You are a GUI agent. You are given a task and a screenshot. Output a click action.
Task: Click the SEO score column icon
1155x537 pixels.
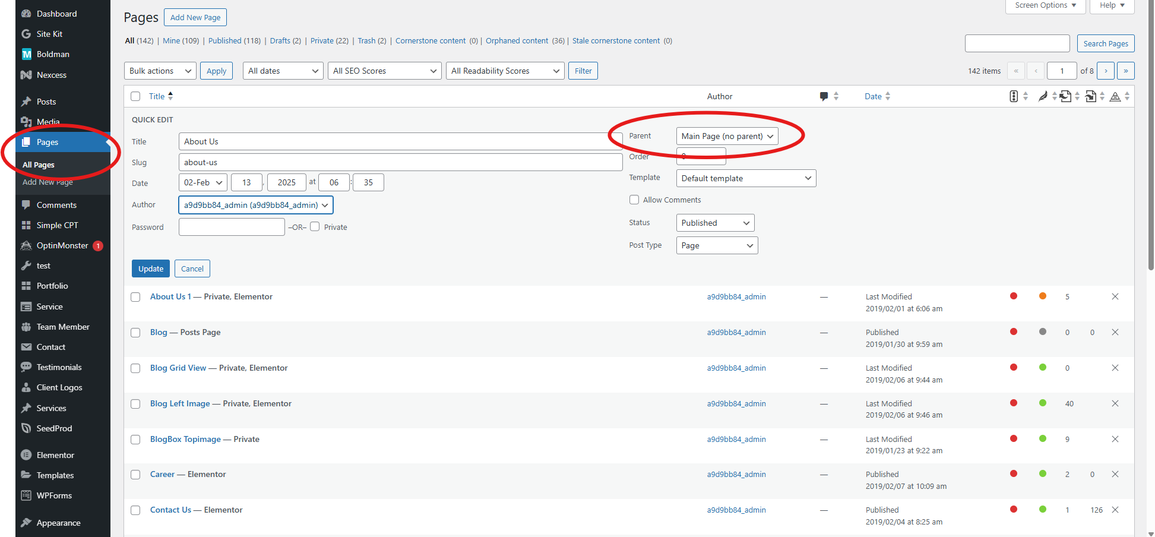point(1014,96)
